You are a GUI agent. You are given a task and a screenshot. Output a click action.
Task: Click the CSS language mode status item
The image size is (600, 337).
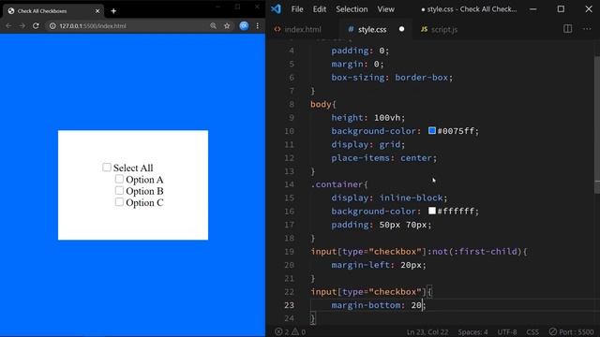(532, 332)
